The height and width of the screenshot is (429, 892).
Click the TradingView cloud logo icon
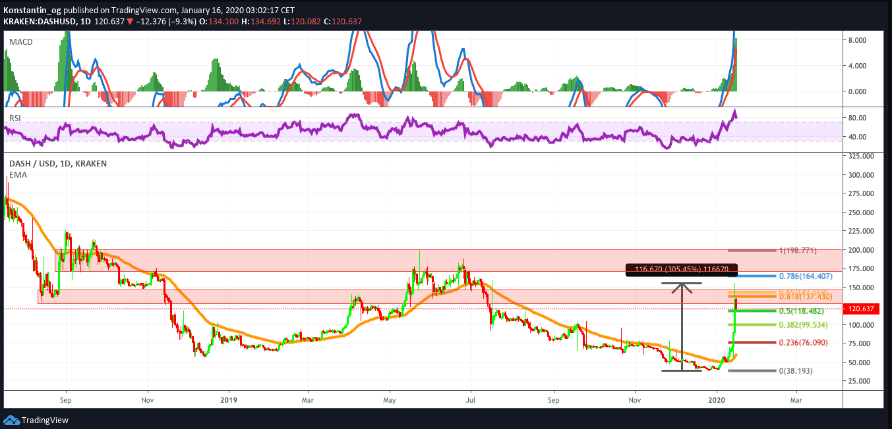(x=11, y=420)
